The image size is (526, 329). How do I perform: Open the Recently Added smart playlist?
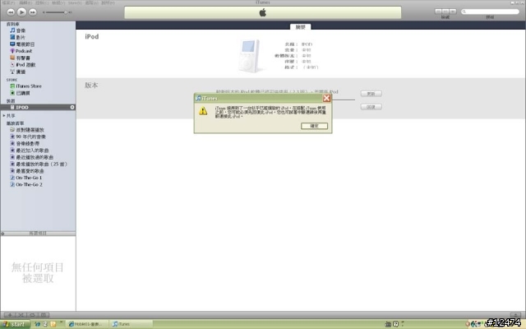(x=30, y=151)
